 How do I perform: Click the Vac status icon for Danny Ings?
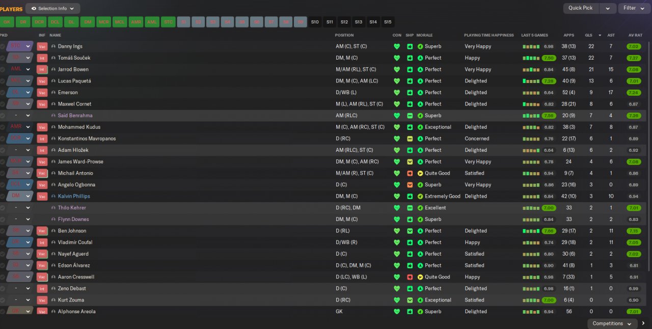click(x=42, y=46)
